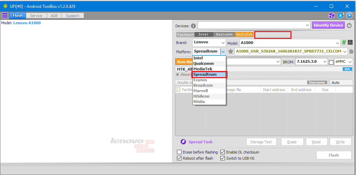356x175 pixels.
Task: Toggle Switch to USB HS checkbox
Action: 222,158
